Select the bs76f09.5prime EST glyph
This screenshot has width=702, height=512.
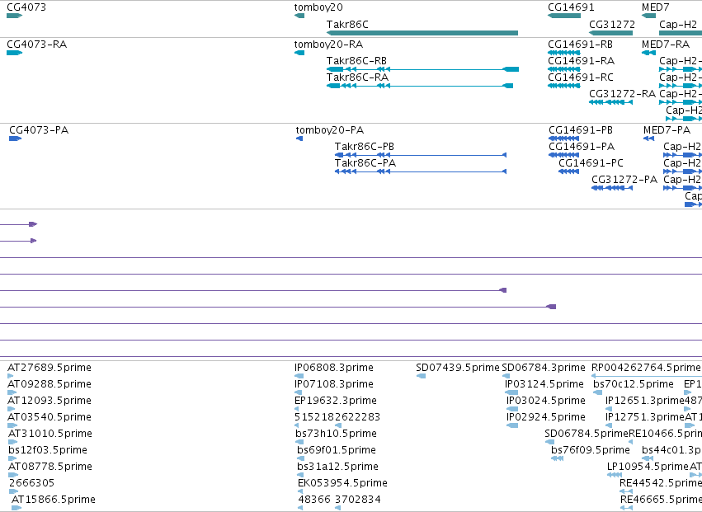pos(557,458)
